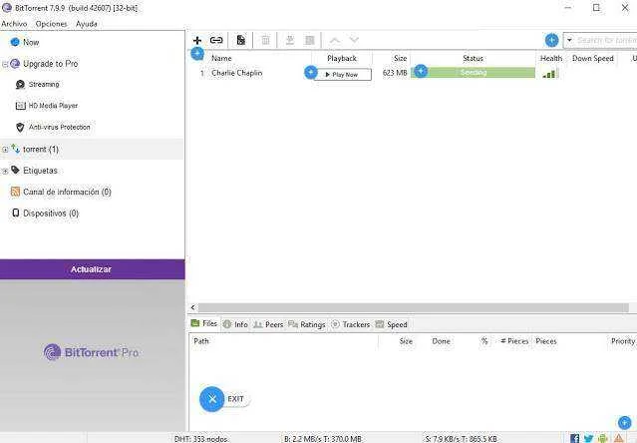Click the torrent transfer arrows icon

[15, 149]
